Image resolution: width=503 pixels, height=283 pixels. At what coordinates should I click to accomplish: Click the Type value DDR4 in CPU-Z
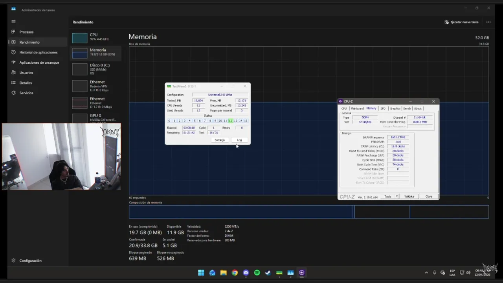pos(365,118)
